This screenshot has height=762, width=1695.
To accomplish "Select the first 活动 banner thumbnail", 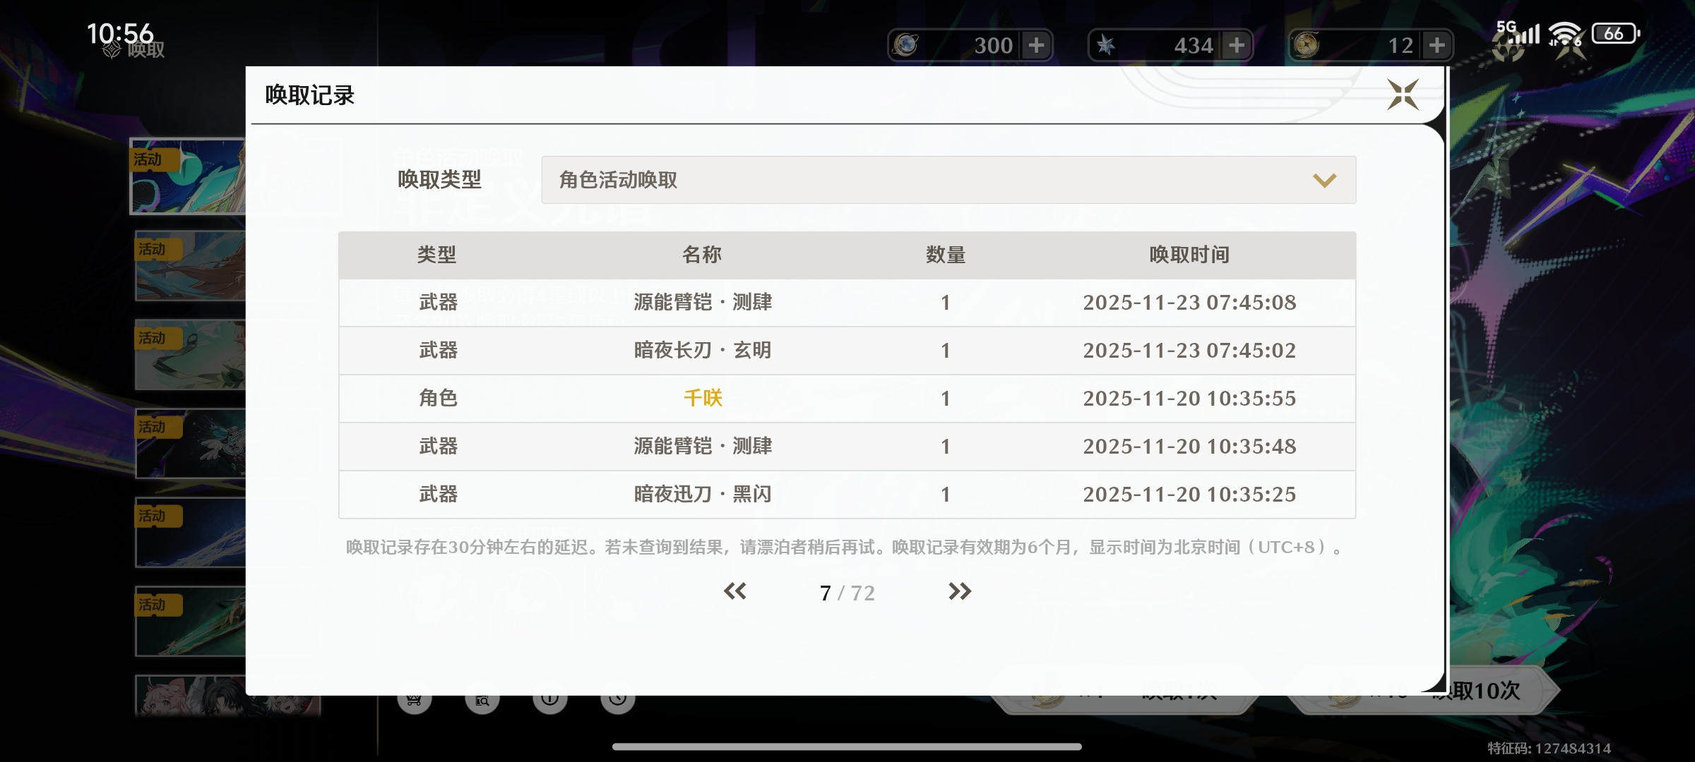I will [x=188, y=177].
